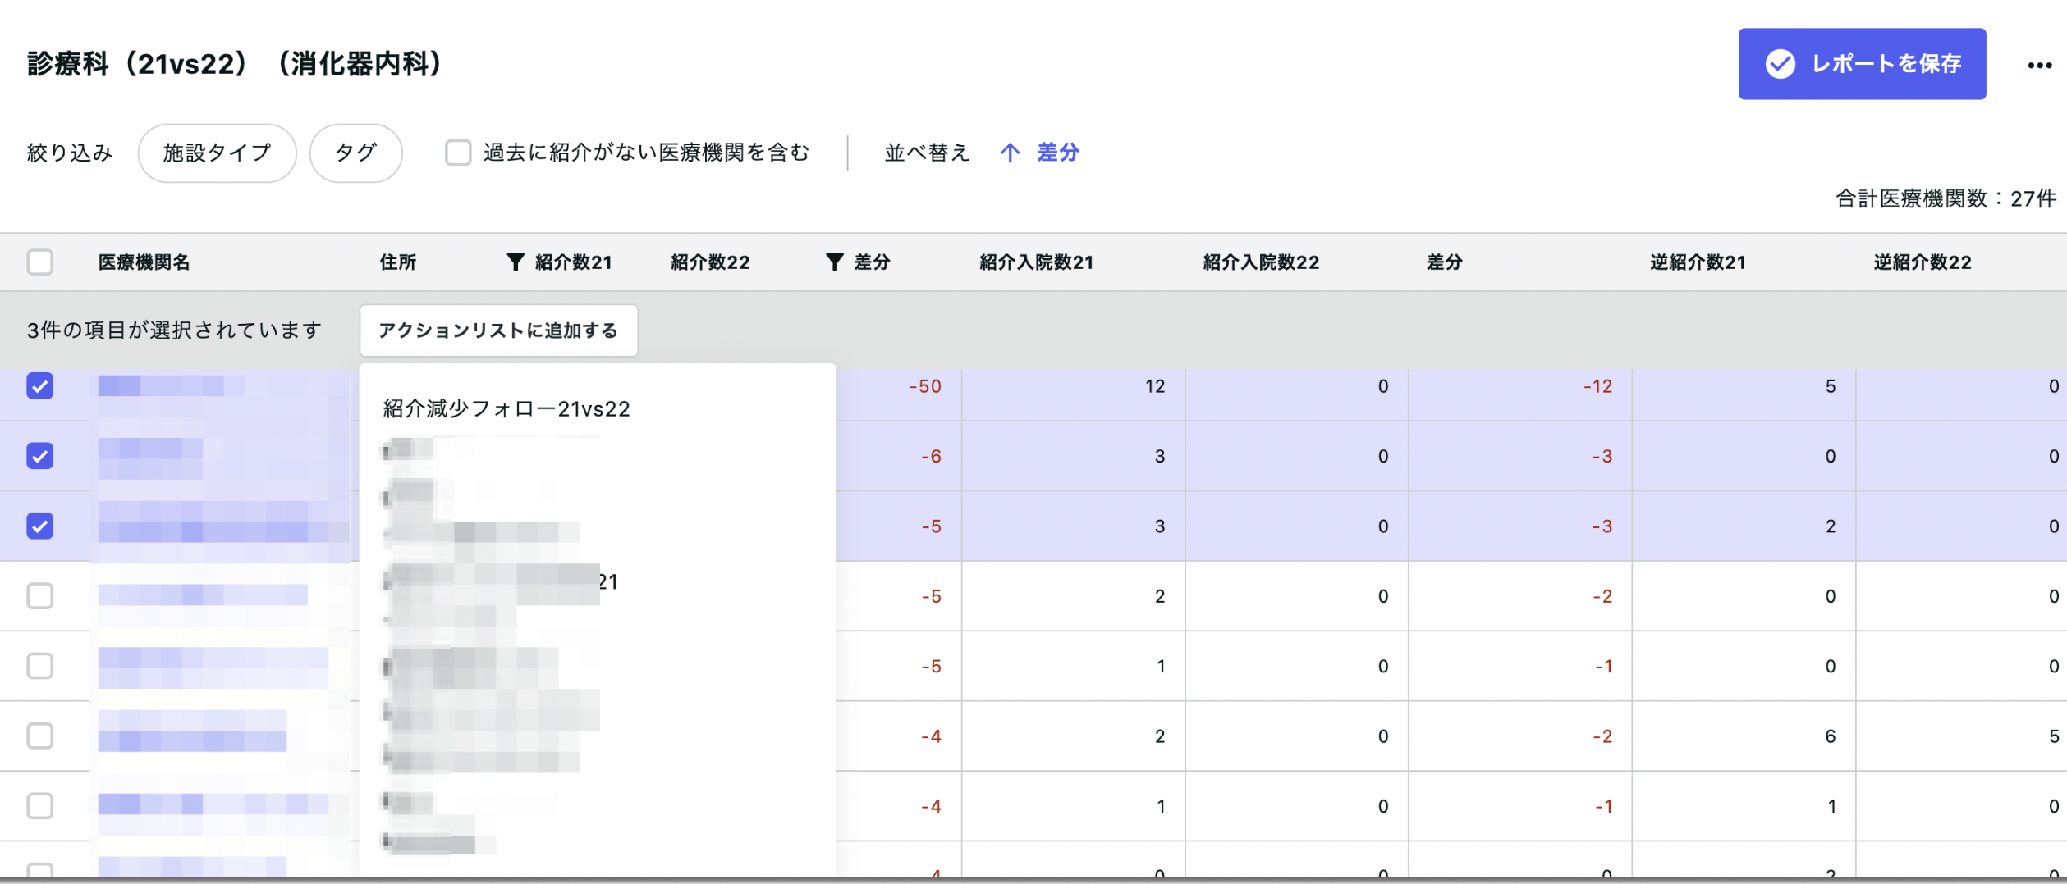This screenshot has width=2067, height=884.
Task: Click the filter icon beside 差分 column
Action: click(834, 262)
